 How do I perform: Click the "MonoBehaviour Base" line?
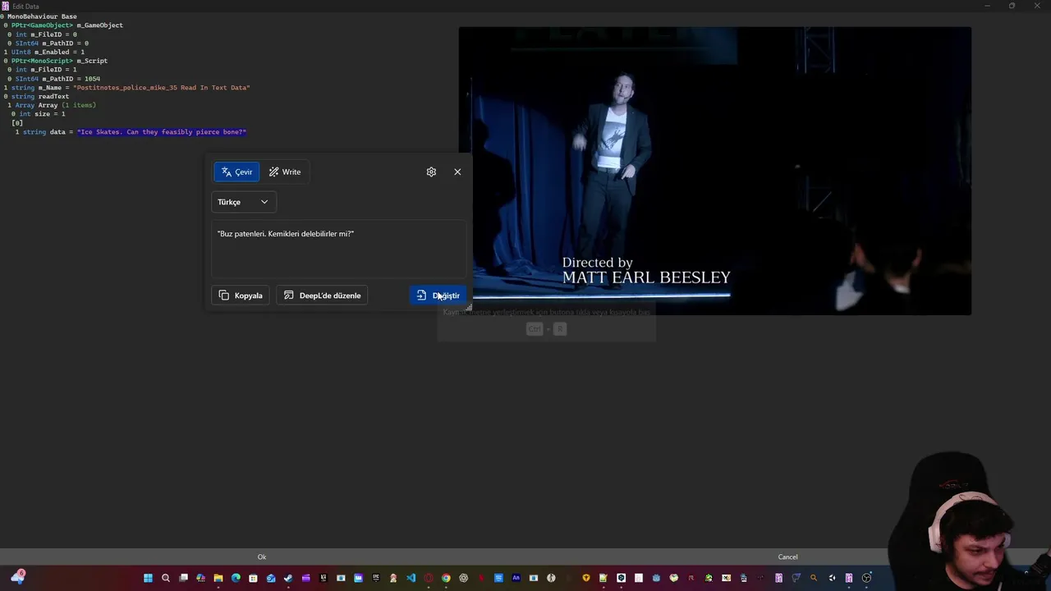[x=39, y=16]
